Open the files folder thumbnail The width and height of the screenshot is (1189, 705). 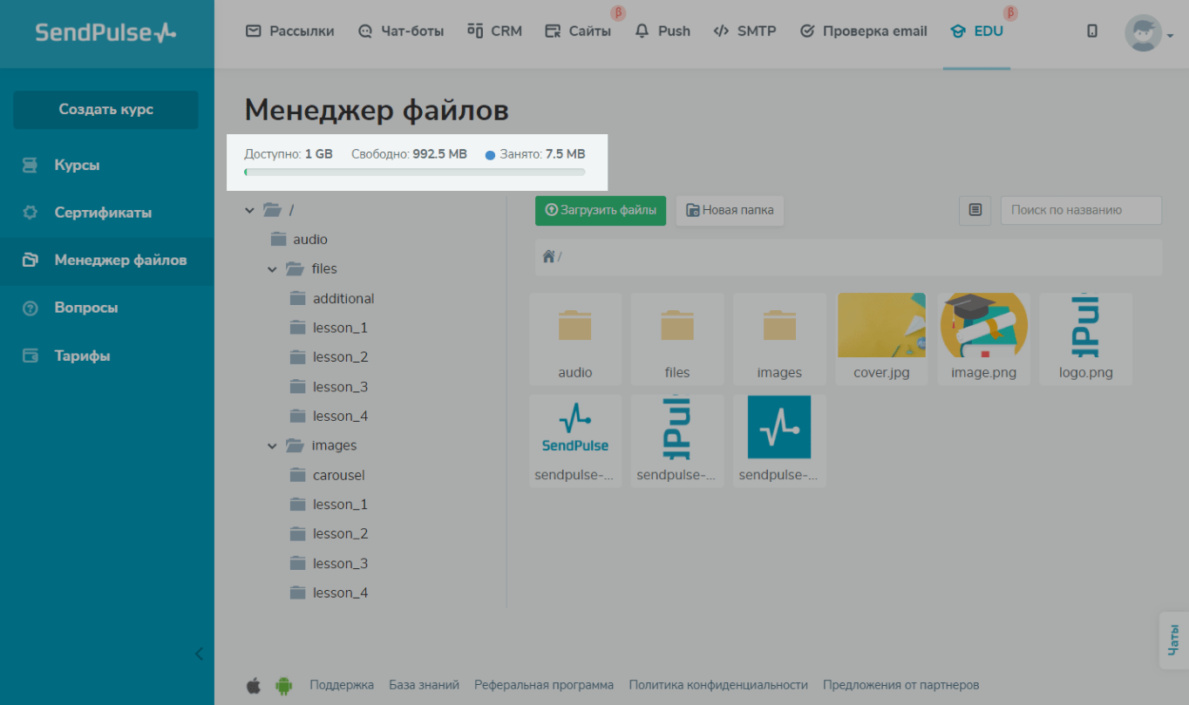[x=677, y=340]
